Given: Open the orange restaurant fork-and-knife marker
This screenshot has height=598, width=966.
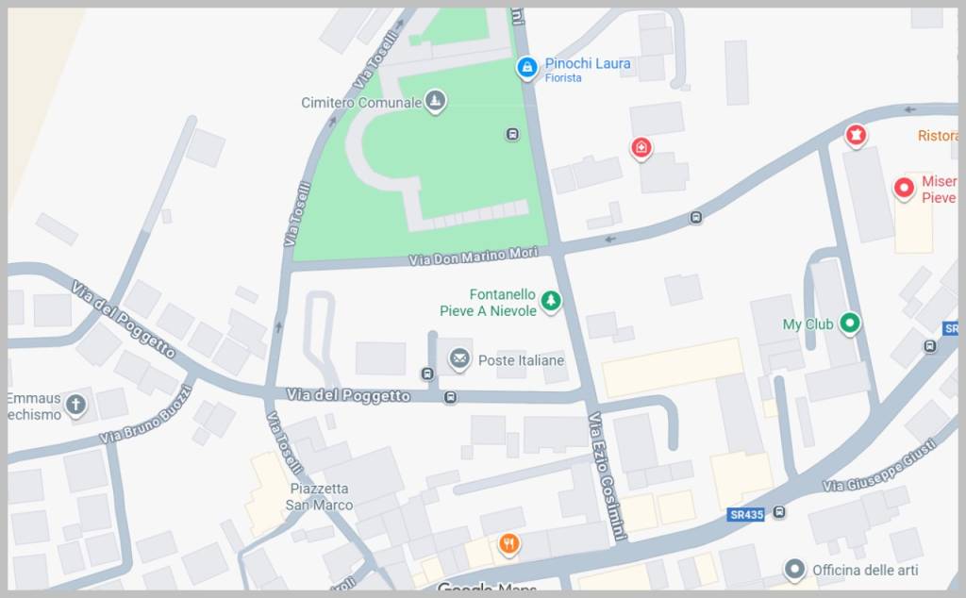Looking at the screenshot, I should click(x=508, y=544).
